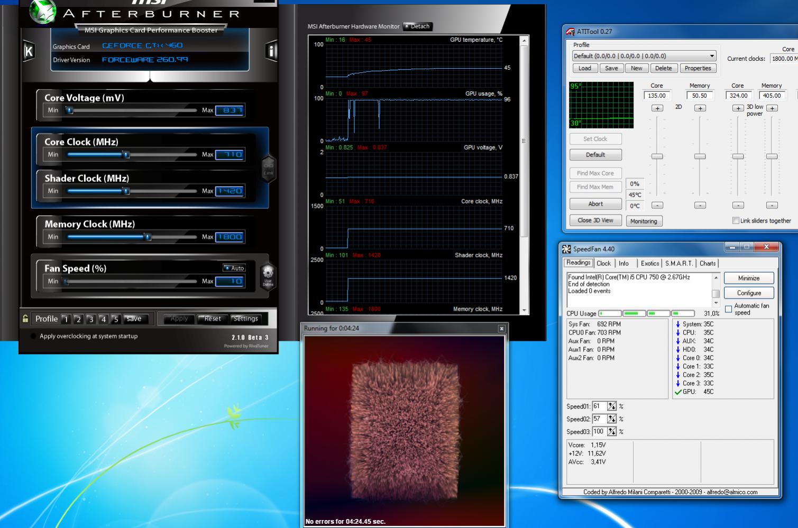This screenshot has width=798, height=528.
Task: Enable Automatic fan speed in SpeedFan
Action: 729,309
